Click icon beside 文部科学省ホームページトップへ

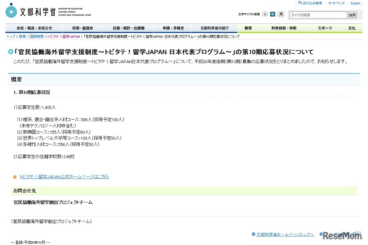(253, 234)
